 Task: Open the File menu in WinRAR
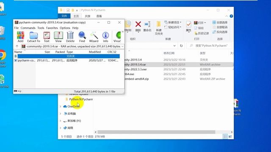(x=16, y=28)
